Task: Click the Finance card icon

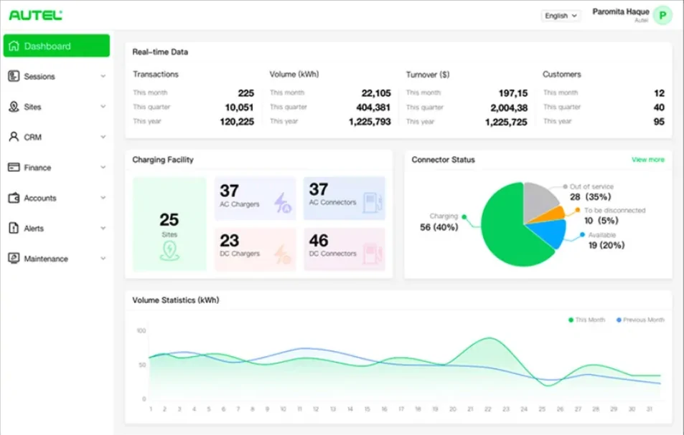Action: 14,167
